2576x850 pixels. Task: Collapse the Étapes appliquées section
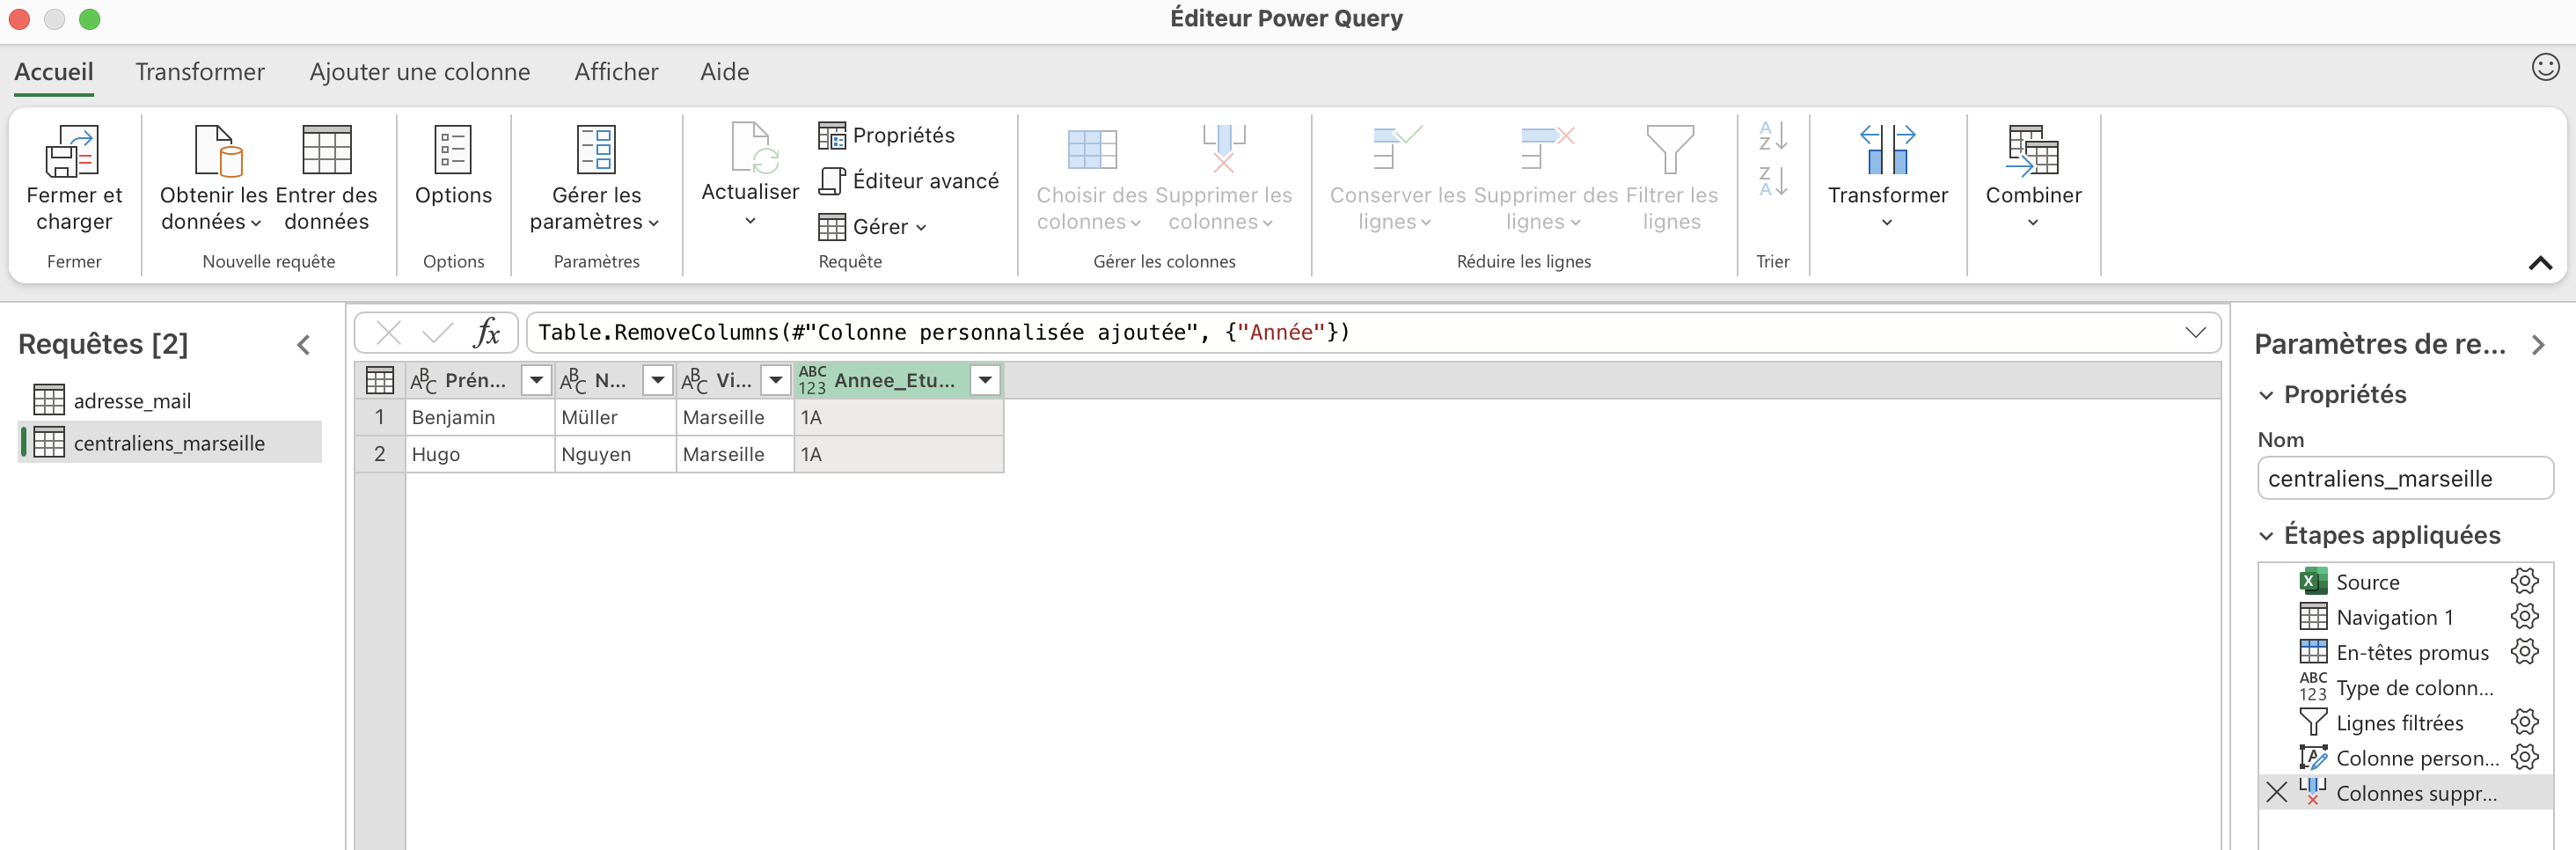(2266, 536)
